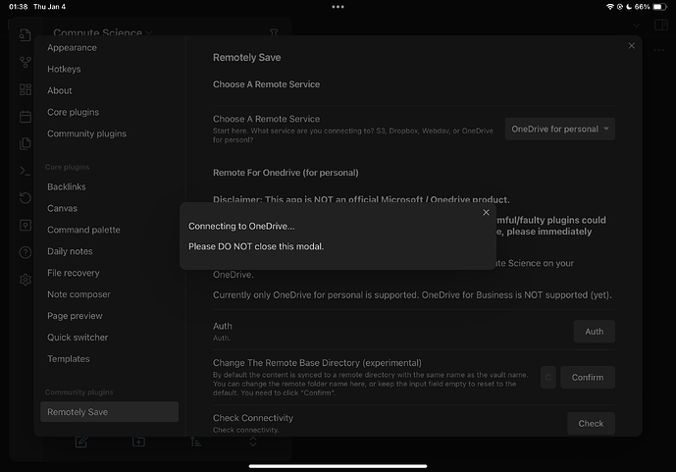Click 'Please DO NOT close this modal.' text

click(x=256, y=246)
